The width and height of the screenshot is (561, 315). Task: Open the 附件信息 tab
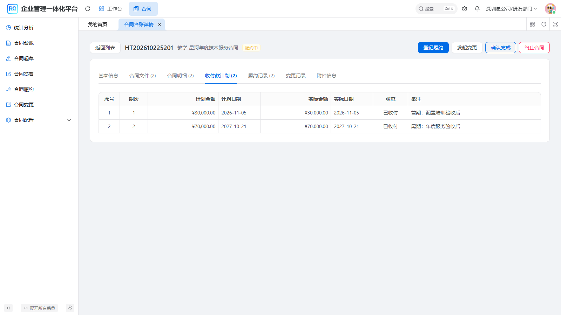click(x=326, y=76)
